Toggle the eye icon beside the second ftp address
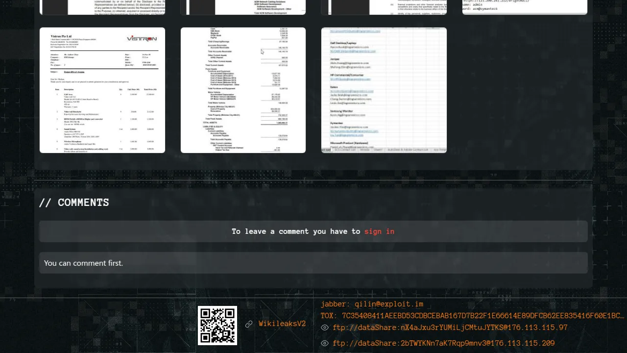 pyautogui.click(x=324, y=344)
